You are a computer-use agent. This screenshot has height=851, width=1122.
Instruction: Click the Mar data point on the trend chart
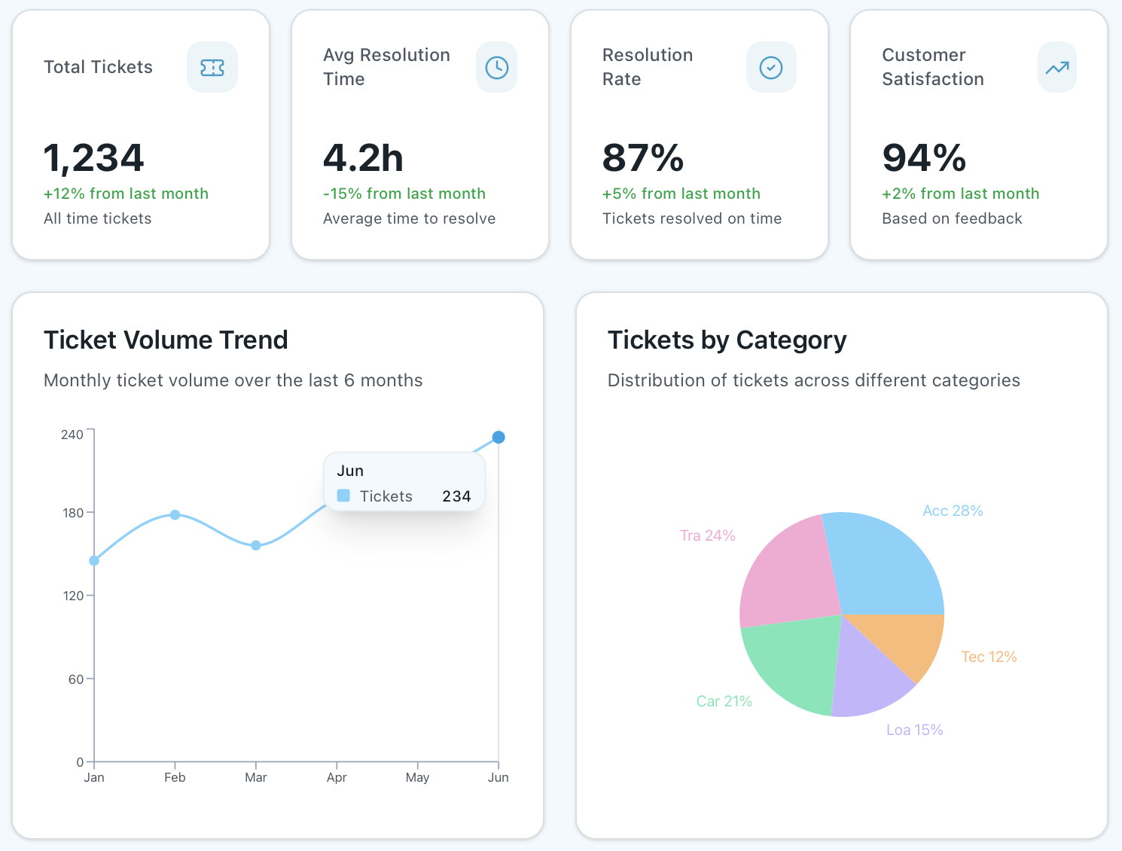255,544
